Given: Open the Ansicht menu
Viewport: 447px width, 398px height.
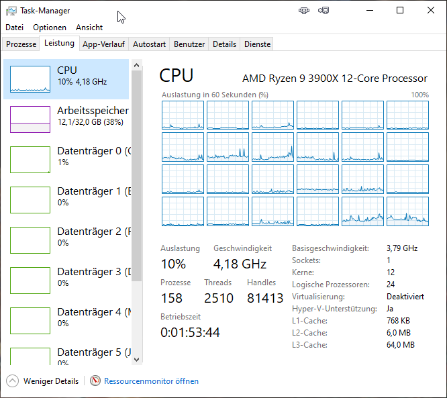Looking at the screenshot, I should pyautogui.click(x=89, y=28).
